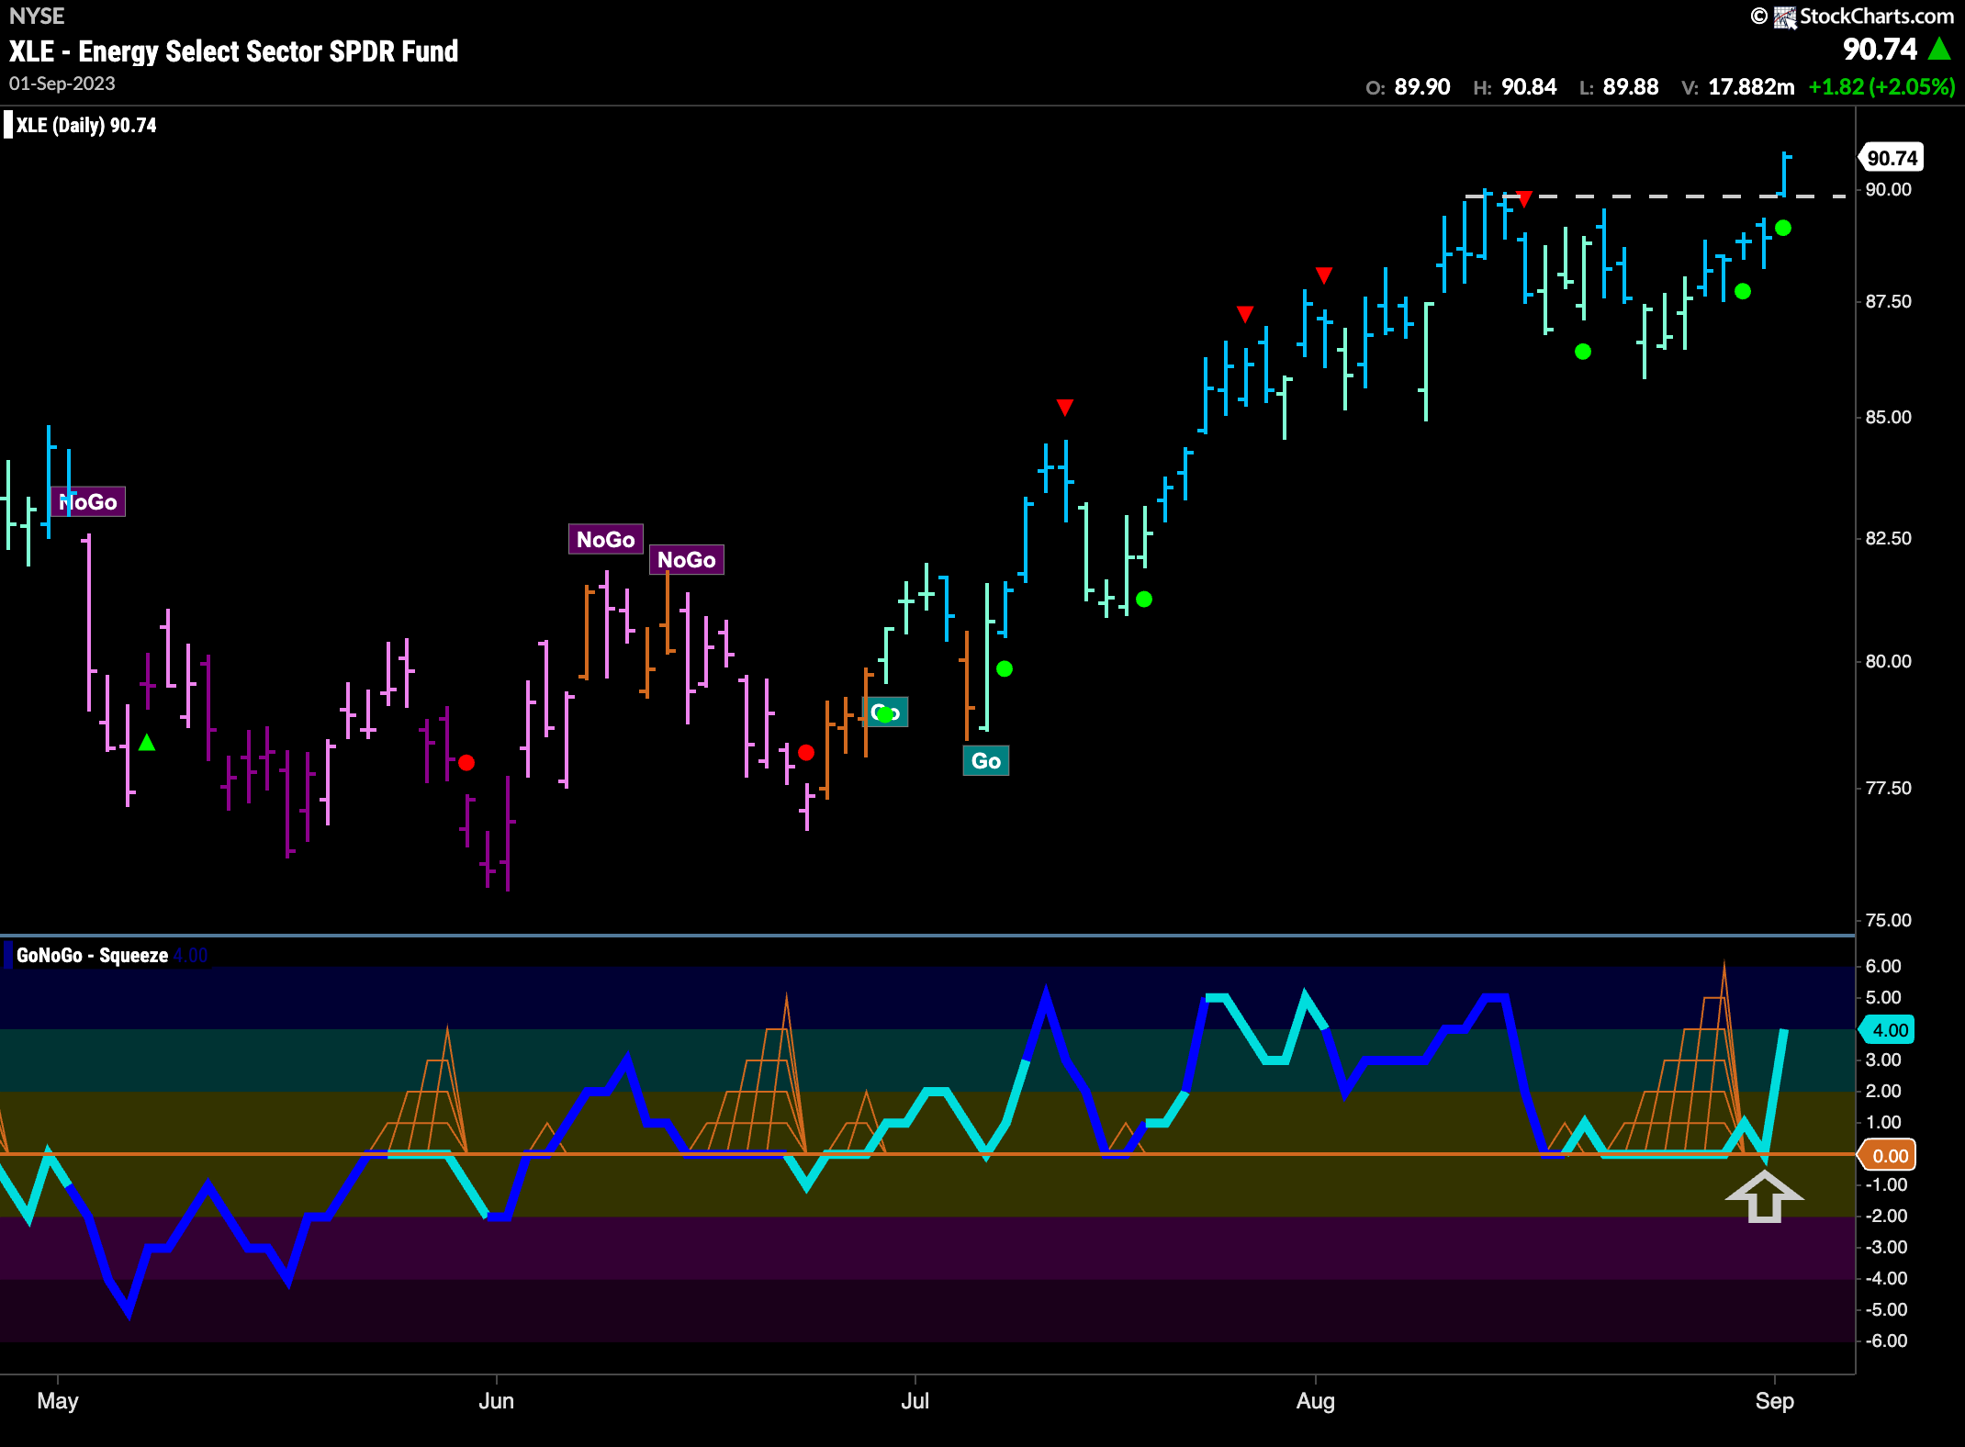Click the Jun label on the time axis
The image size is (1965, 1447).
pyautogui.click(x=497, y=1401)
